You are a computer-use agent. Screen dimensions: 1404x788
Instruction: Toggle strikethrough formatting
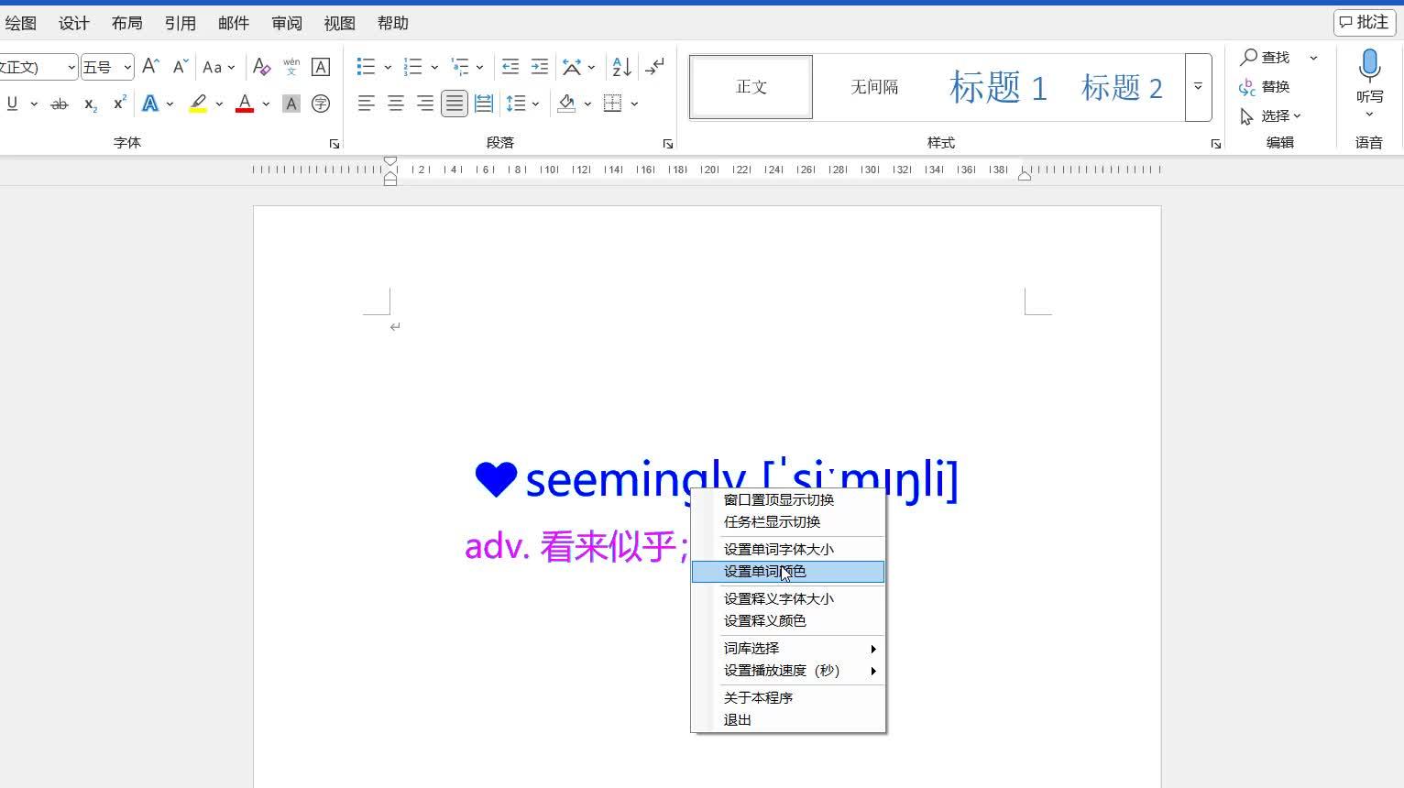[x=60, y=104]
